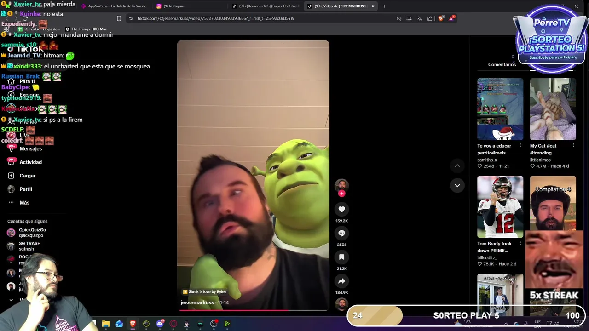Screen dimensions: 589x331
Task: Switch to AppSorteos La Ruleta de la Suerte tab
Action: pyautogui.click(x=113, y=6)
